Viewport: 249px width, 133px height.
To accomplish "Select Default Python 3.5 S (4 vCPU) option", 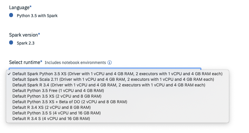I will 118,113.
